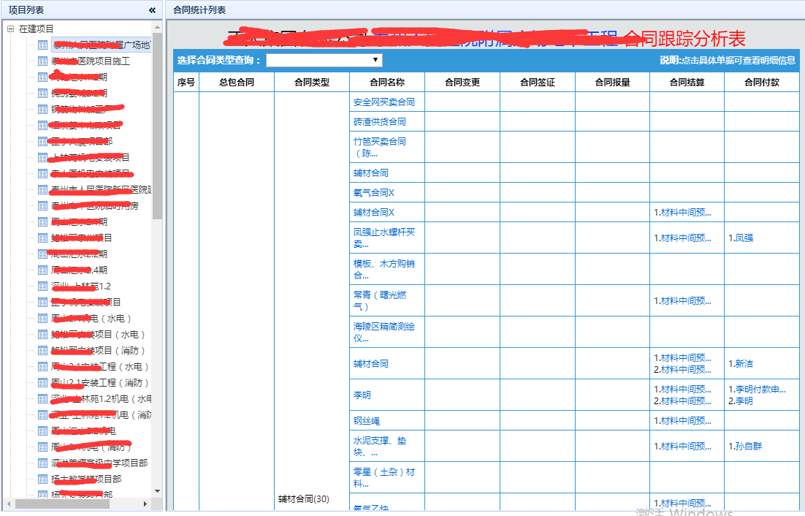Image resolution: width=805 pixels, height=516 pixels.
Task: Click the table icon of the highlighted 广场地 project
Action: point(42,45)
